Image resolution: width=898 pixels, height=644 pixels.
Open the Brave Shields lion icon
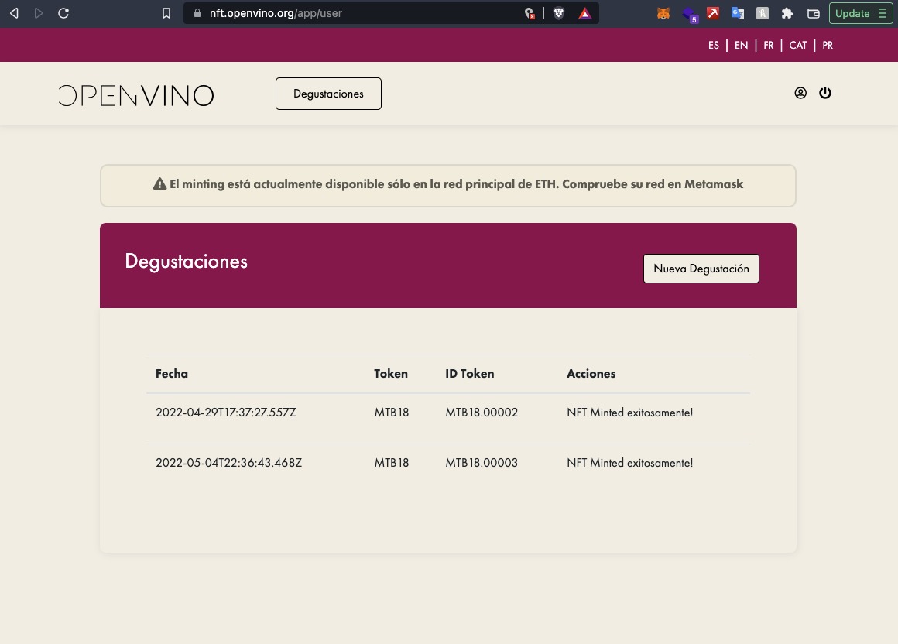(x=558, y=13)
